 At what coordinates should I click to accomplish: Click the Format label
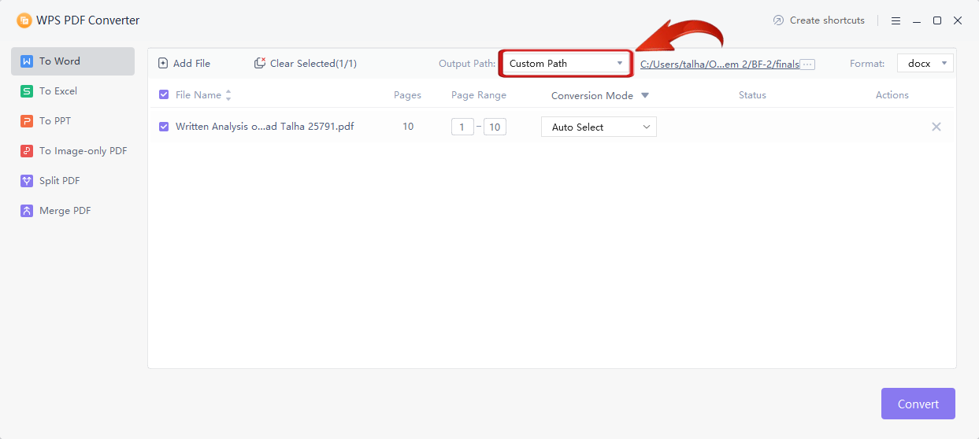coord(867,64)
